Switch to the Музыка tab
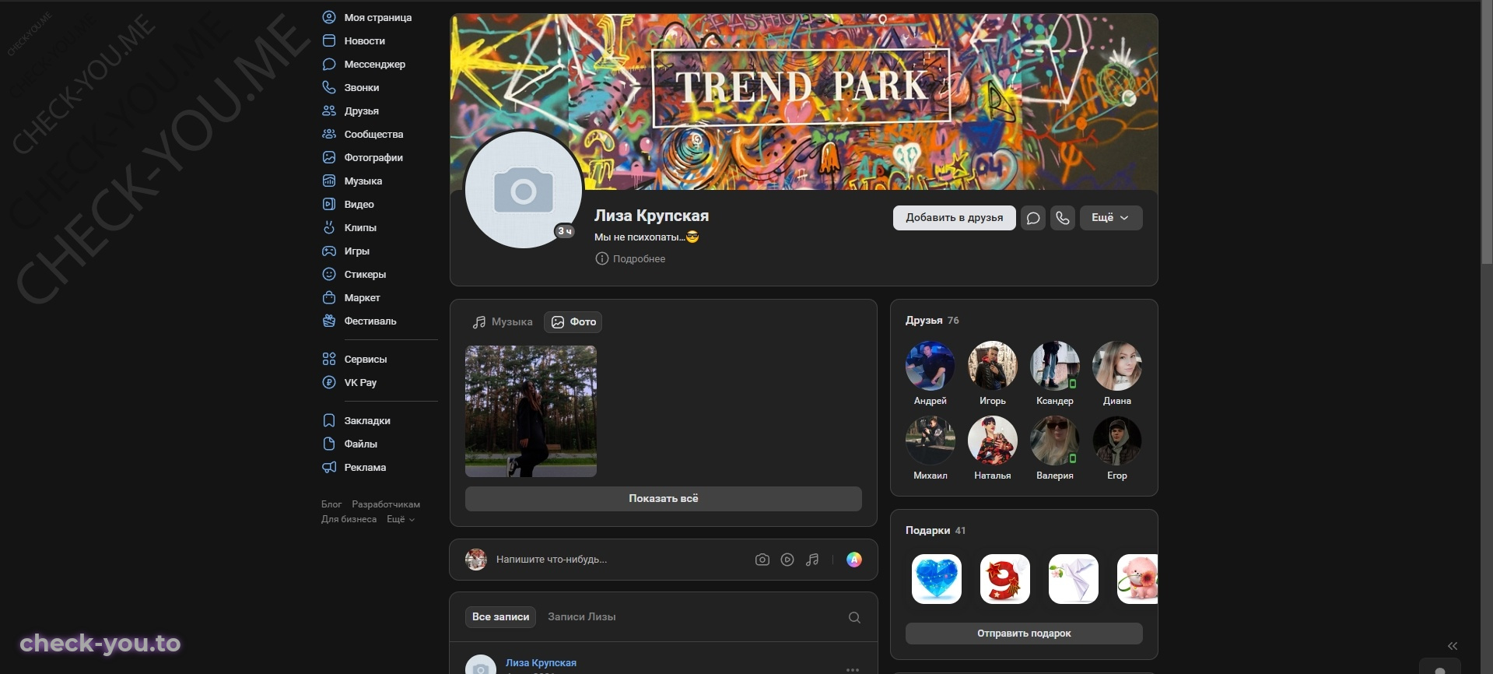The image size is (1493, 674). click(x=503, y=322)
